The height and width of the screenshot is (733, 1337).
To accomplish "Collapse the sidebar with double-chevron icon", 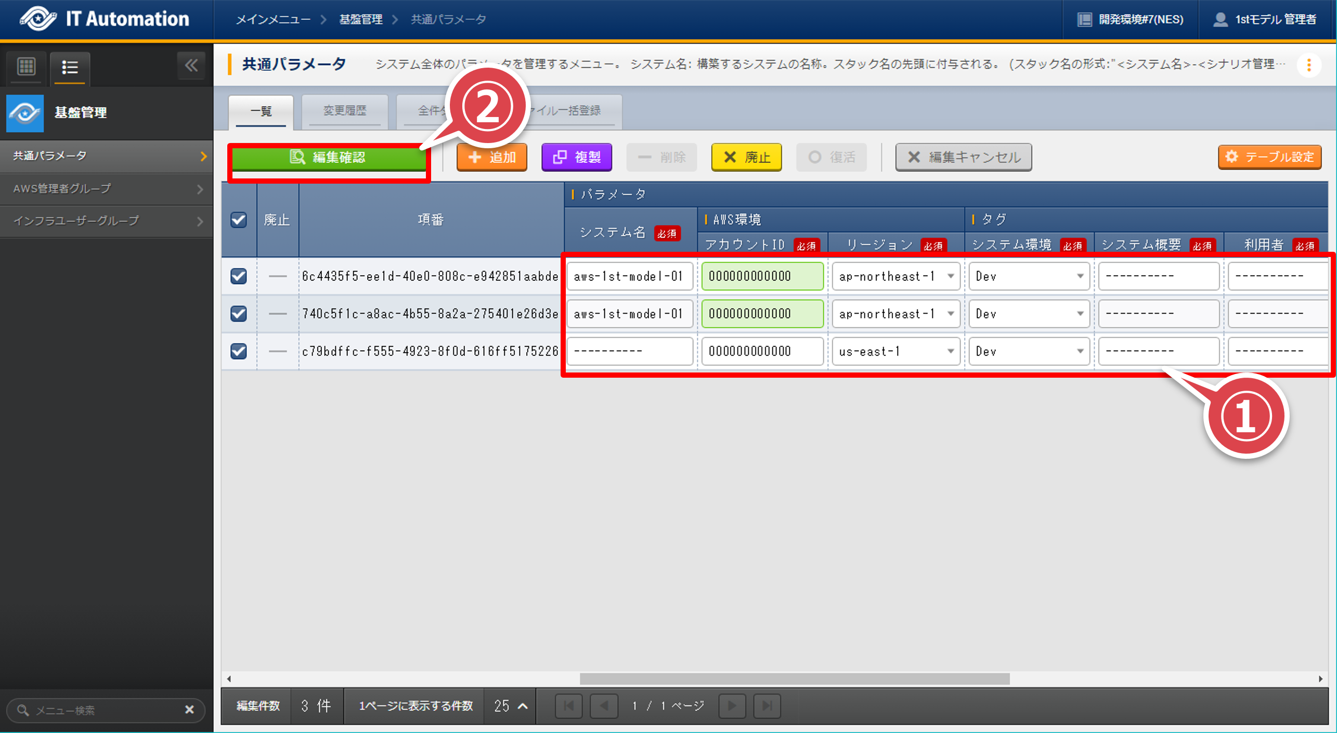I will point(191,66).
